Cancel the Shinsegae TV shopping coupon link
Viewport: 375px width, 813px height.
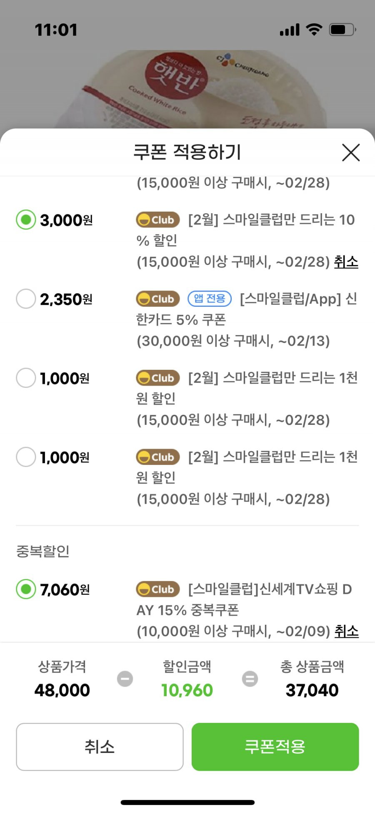(x=347, y=631)
